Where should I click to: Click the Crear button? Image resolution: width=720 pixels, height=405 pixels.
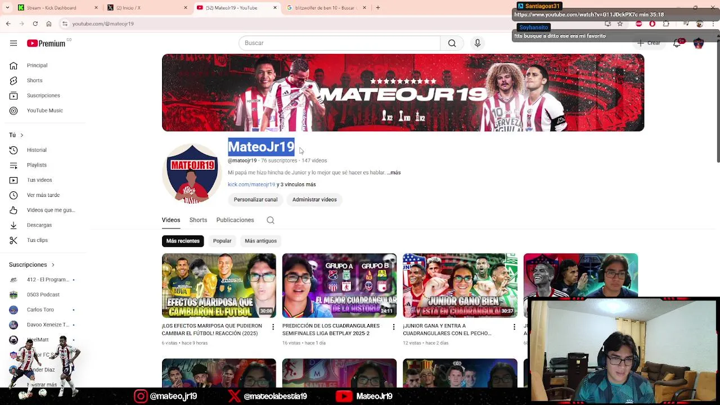click(x=649, y=43)
